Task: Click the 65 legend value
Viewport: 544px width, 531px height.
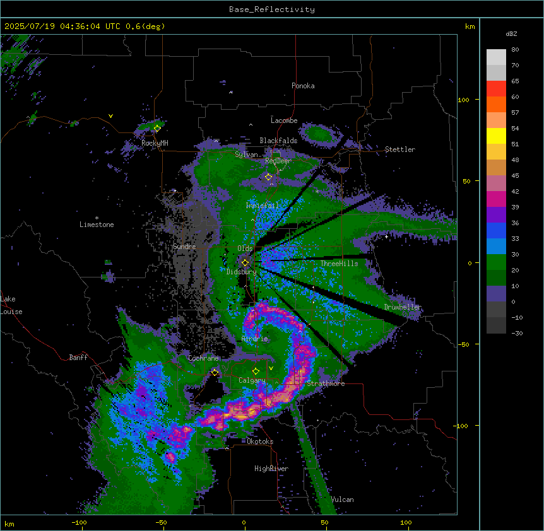Action: 515,81
